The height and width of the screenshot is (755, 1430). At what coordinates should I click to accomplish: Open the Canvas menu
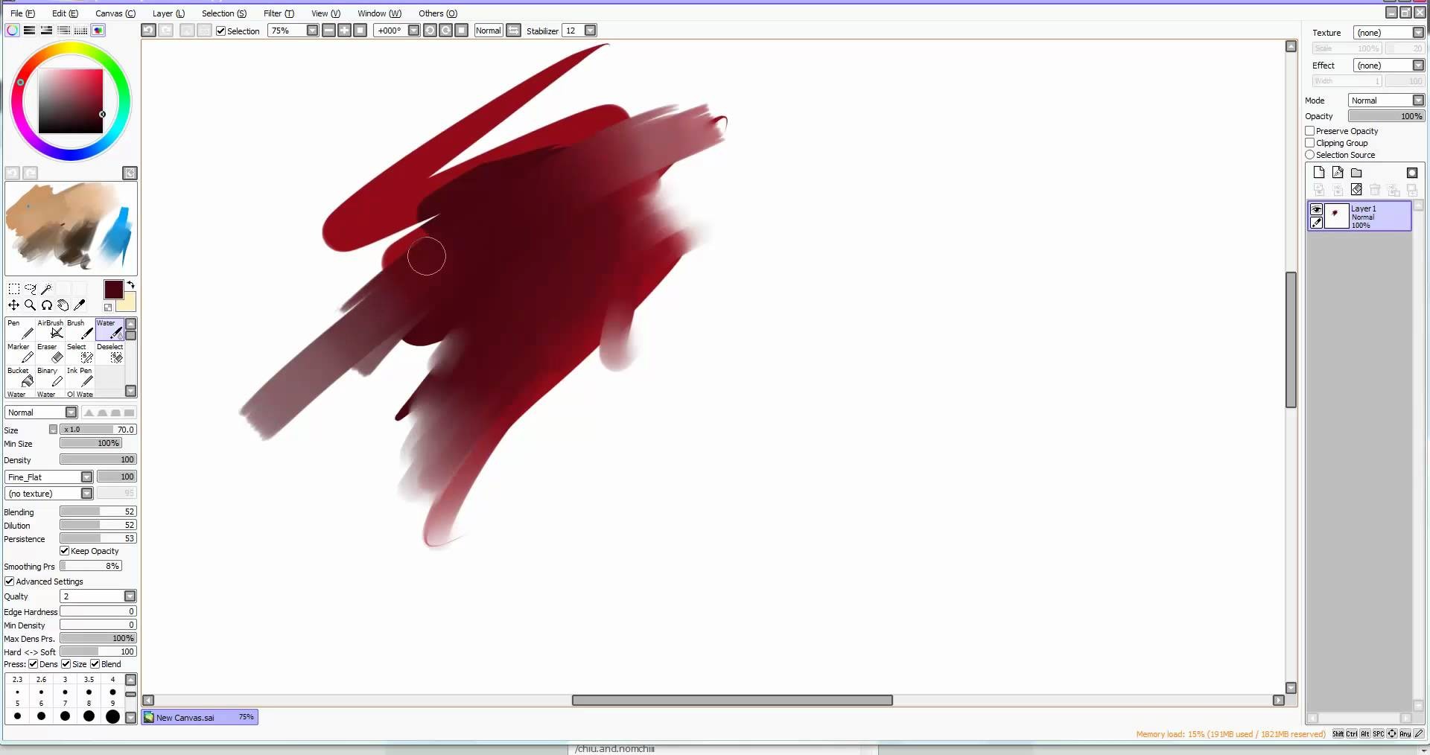115,13
